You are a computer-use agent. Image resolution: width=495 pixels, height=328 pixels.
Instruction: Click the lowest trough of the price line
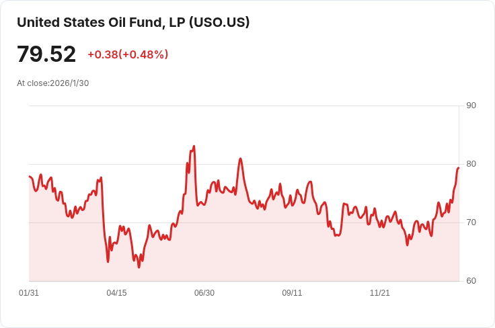(x=139, y=267)
